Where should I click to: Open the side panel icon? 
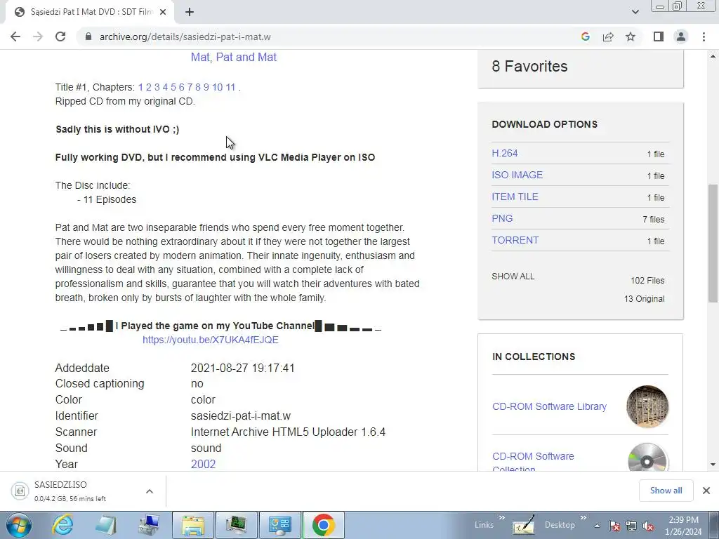(x=659, y=36)
